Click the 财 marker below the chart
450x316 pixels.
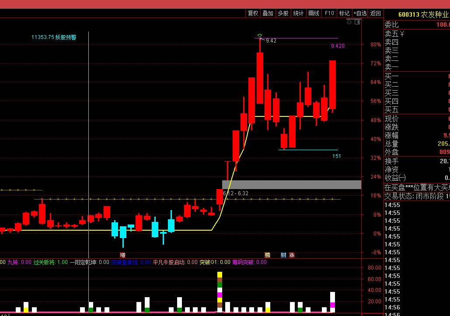point(283,255)
